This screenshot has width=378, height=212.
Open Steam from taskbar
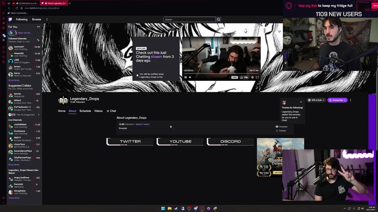coord(176,208)
